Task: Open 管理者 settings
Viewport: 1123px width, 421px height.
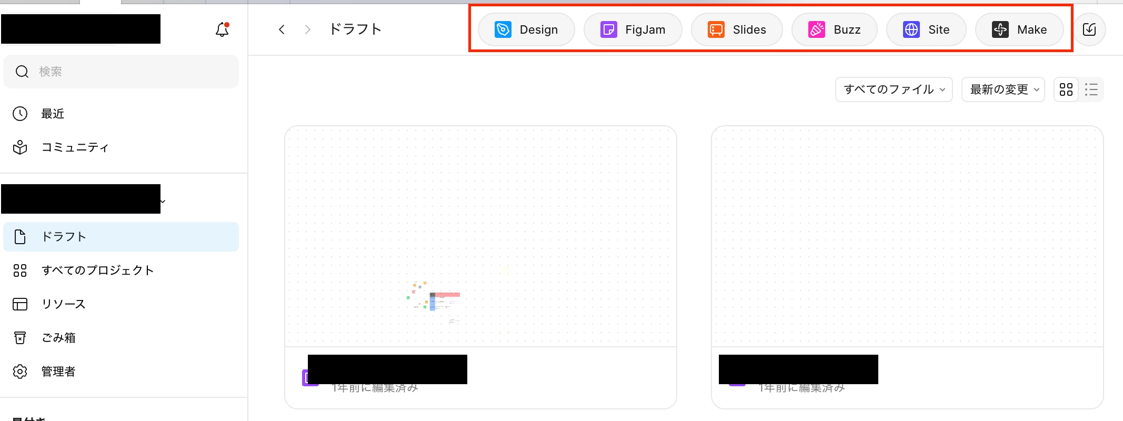Action: tap(121, 372)
